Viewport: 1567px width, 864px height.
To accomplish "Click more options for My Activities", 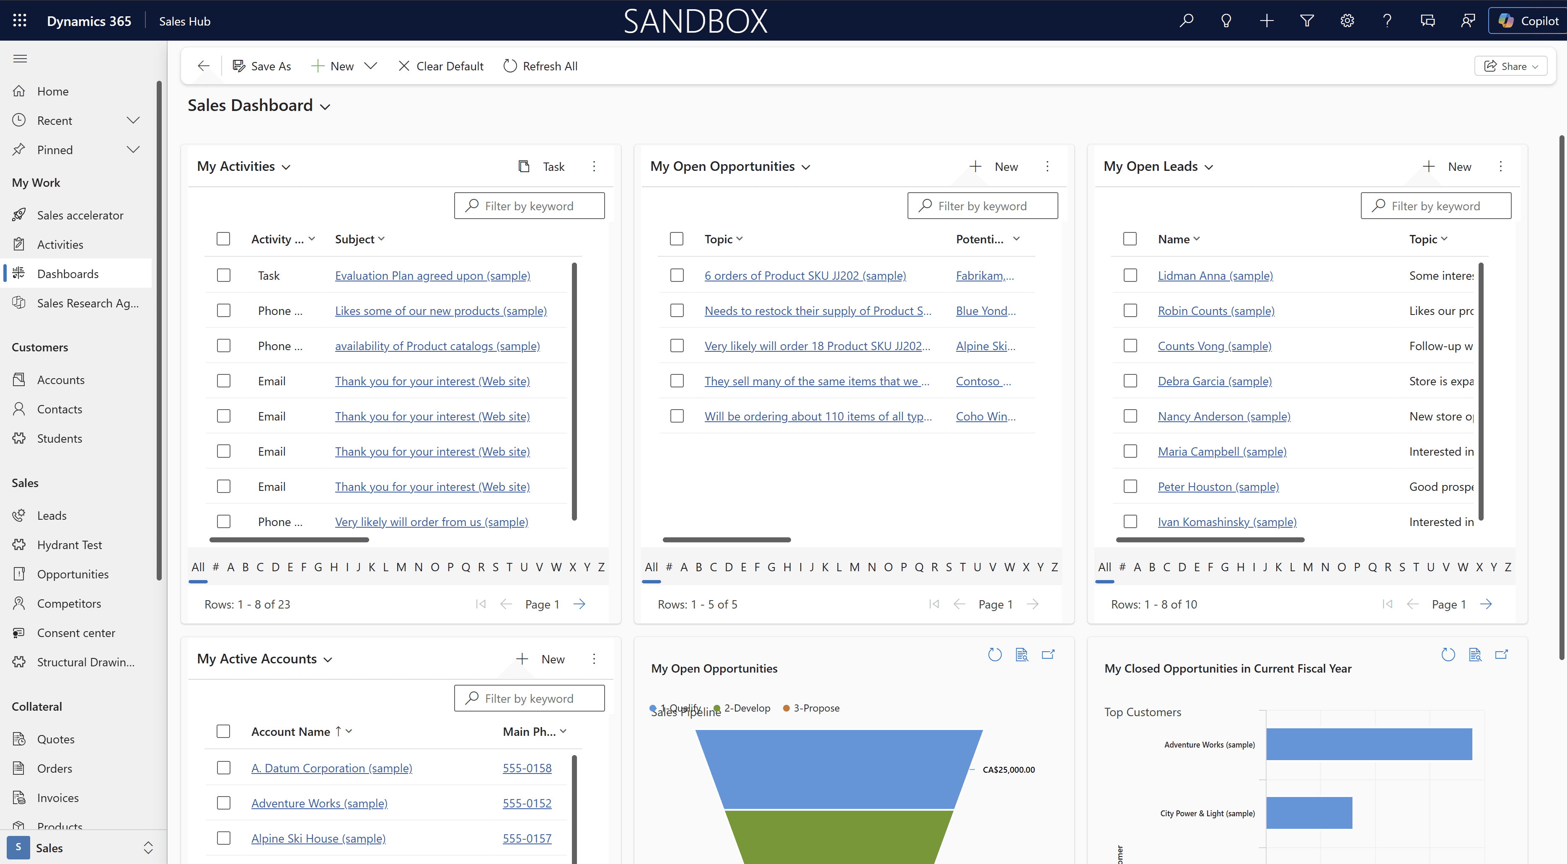I will click(x=594, y=167).
